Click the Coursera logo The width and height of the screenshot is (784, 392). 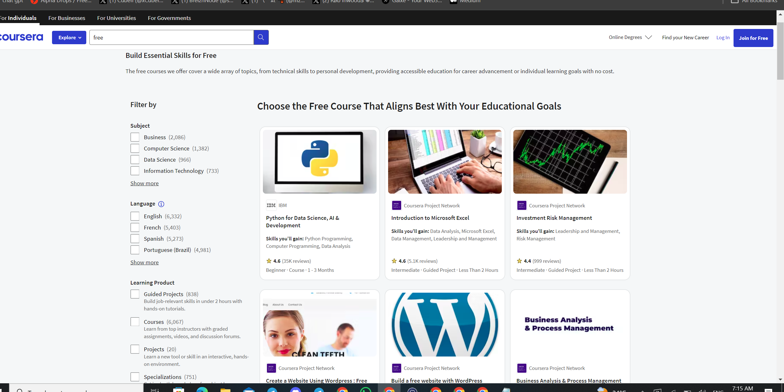pyautogui.click(x=21, y=37)
